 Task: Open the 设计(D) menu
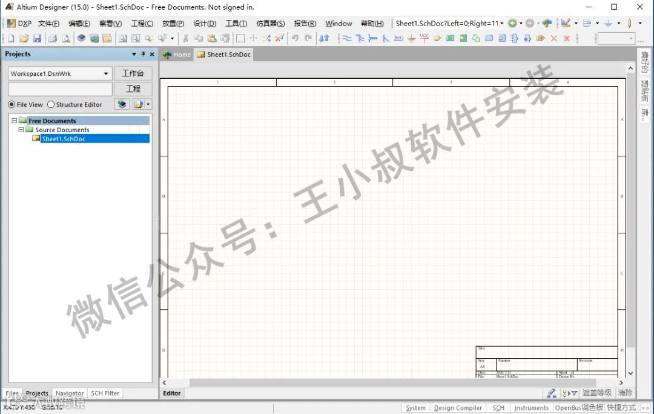(205, 24)
